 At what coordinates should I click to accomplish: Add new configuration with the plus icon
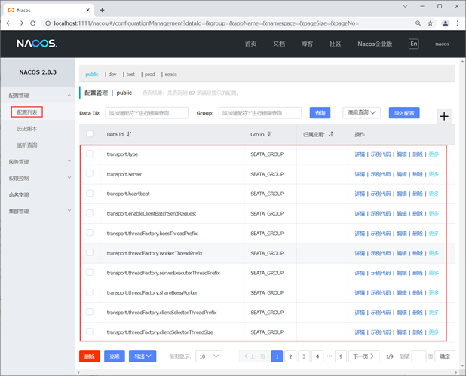coord(444,116)
